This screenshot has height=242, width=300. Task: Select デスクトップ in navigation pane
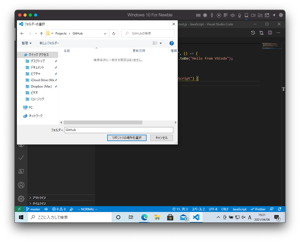[38, 61]
